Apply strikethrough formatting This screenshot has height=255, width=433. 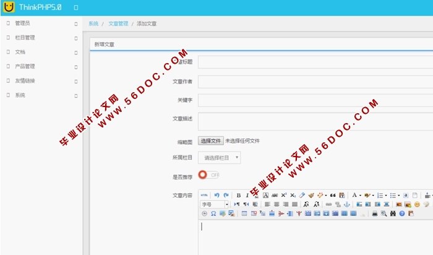click(x=275, y=196)
